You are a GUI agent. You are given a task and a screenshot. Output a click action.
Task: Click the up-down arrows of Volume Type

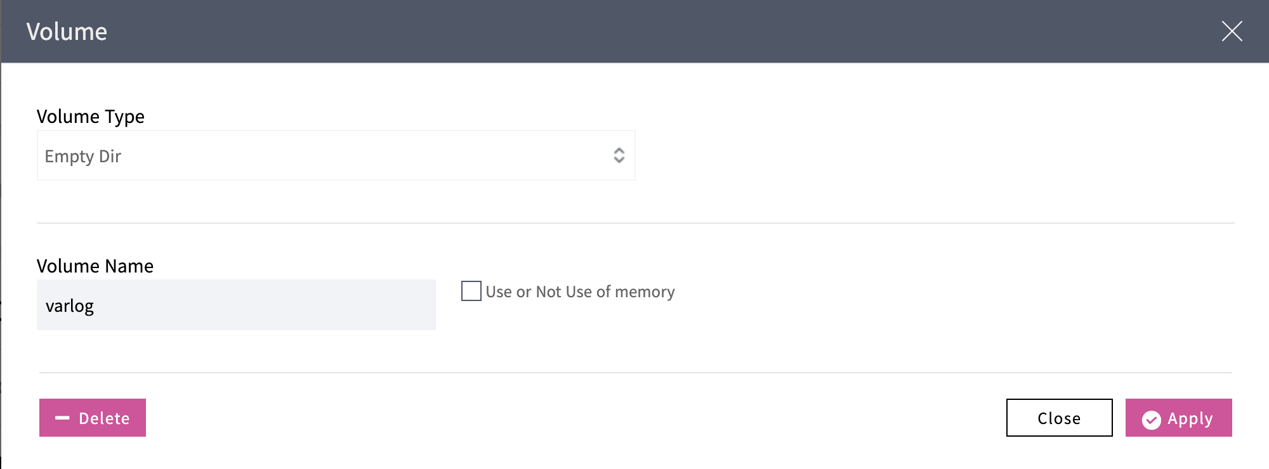619,155
